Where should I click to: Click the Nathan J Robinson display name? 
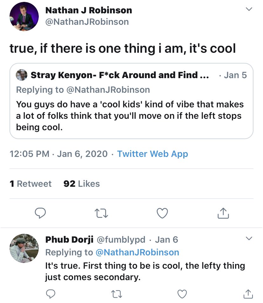click(89, 10)
